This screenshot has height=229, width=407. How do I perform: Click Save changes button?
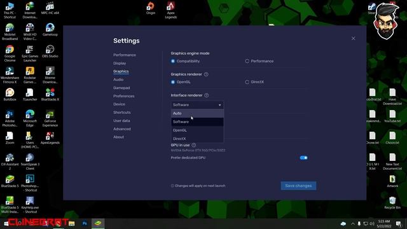point(298,186)
